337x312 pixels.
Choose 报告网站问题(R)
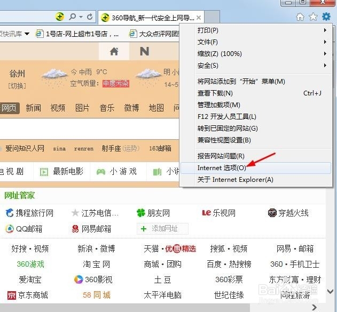pos(256,156)
